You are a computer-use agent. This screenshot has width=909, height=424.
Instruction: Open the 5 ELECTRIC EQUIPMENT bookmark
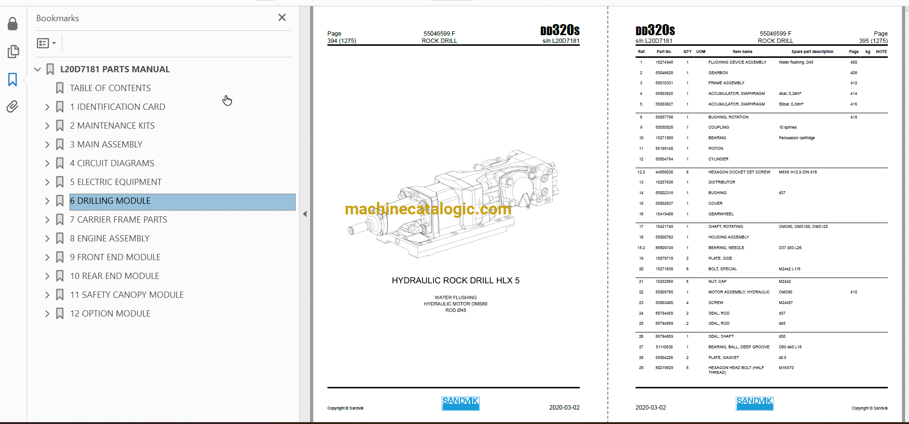tap(116, 182)
